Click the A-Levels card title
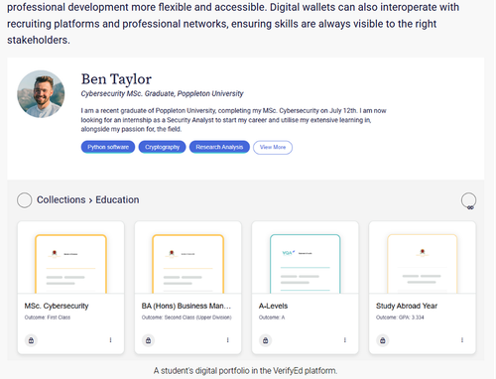The width and height of the screenshot is (496, 379). click(x=273, y=306)
